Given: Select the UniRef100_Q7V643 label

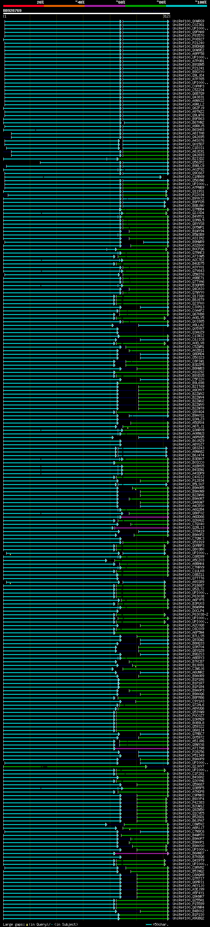Looking at the screenshot, I should pos(188,271).
